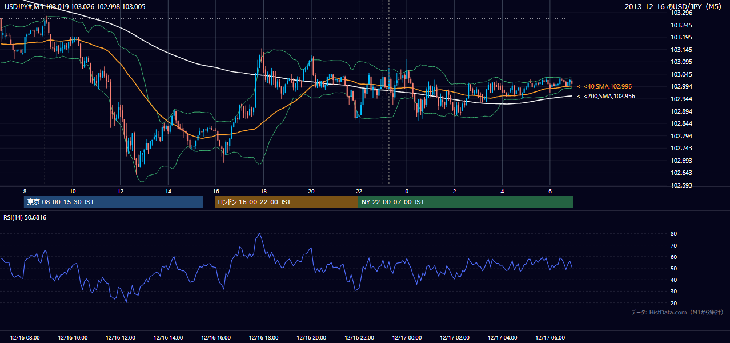Click RSI scale value 80
Image resolution: width=730 pixels, height=343 pixels.
(674, 234)
